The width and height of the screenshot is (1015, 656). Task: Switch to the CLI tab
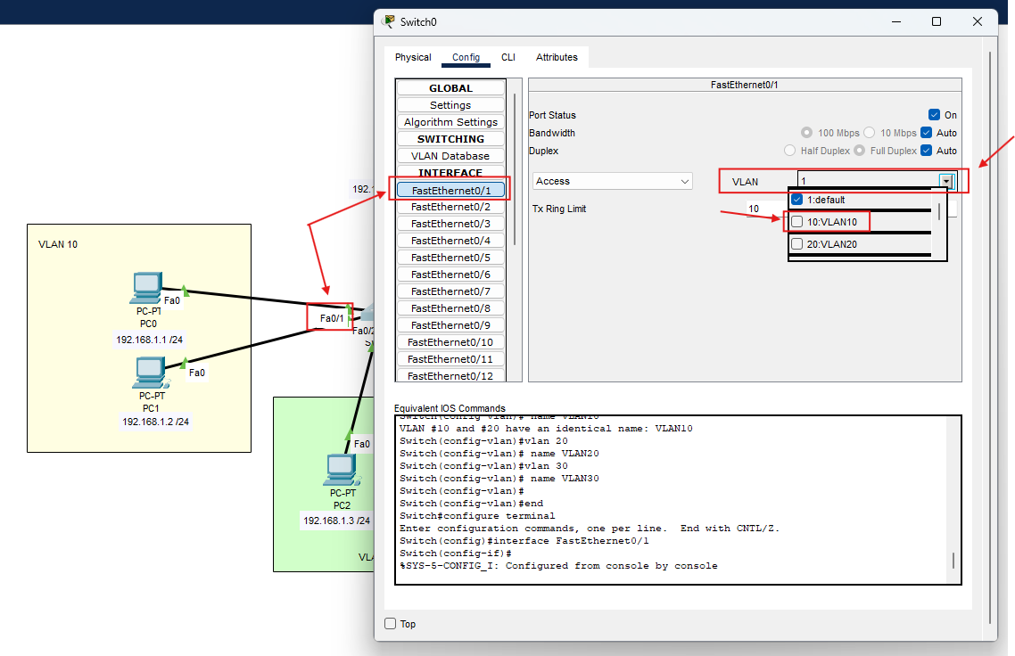[508, 57]
